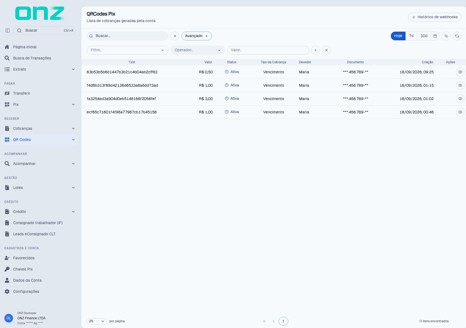Open the OL user avatar

9,318
